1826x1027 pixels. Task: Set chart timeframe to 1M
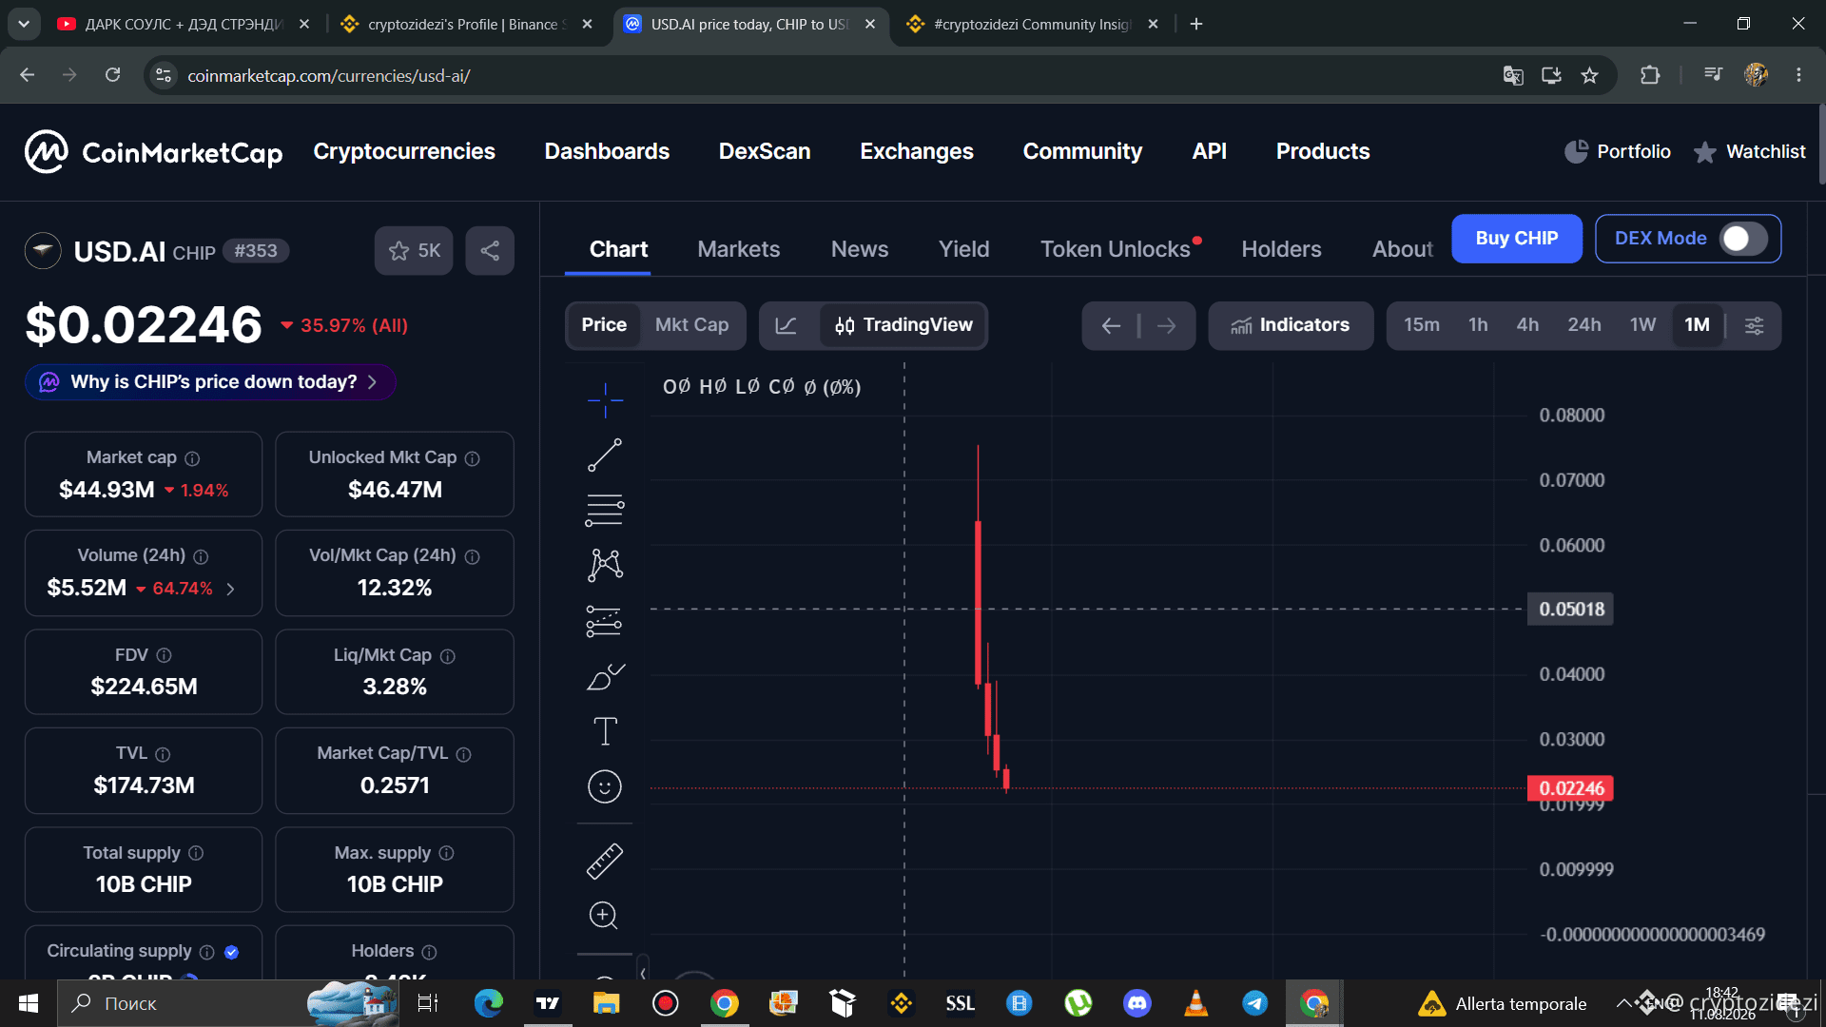(1698, 326)
